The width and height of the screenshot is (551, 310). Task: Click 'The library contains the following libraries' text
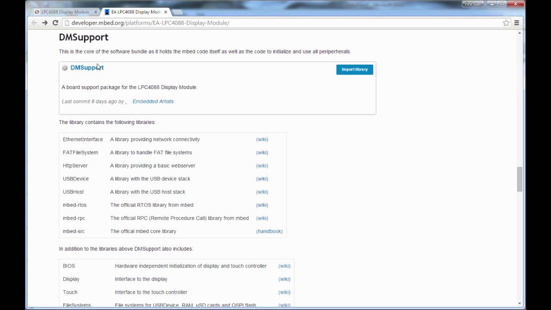coord(107,122)
